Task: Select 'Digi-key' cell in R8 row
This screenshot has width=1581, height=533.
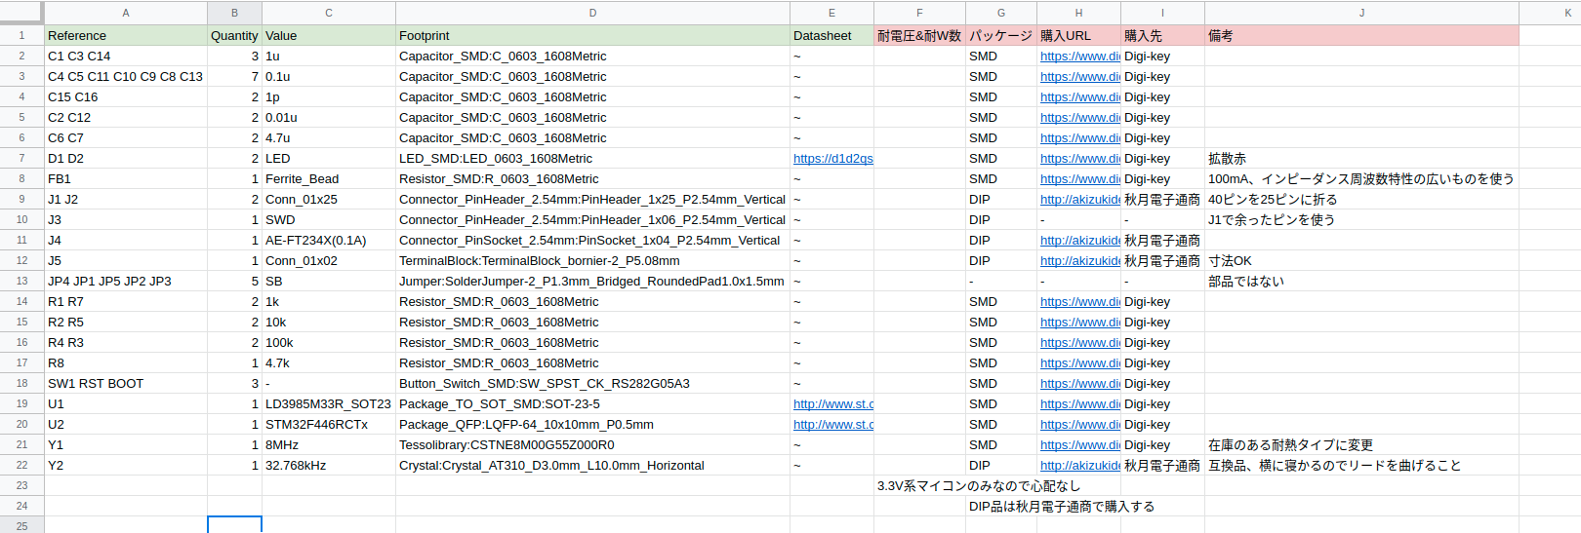Action: coord(1162,362)
